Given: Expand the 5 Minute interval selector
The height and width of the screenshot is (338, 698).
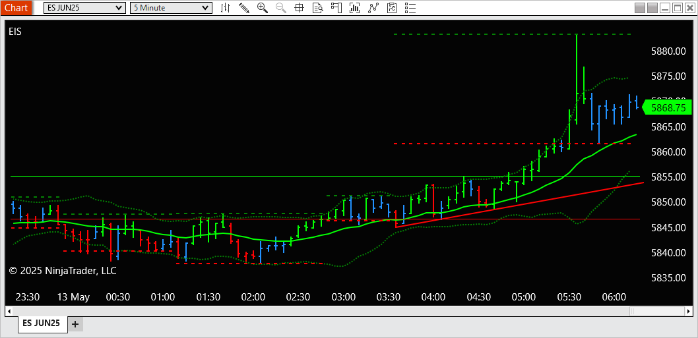Looking at the screenshot, I should (x=171, y=7).
